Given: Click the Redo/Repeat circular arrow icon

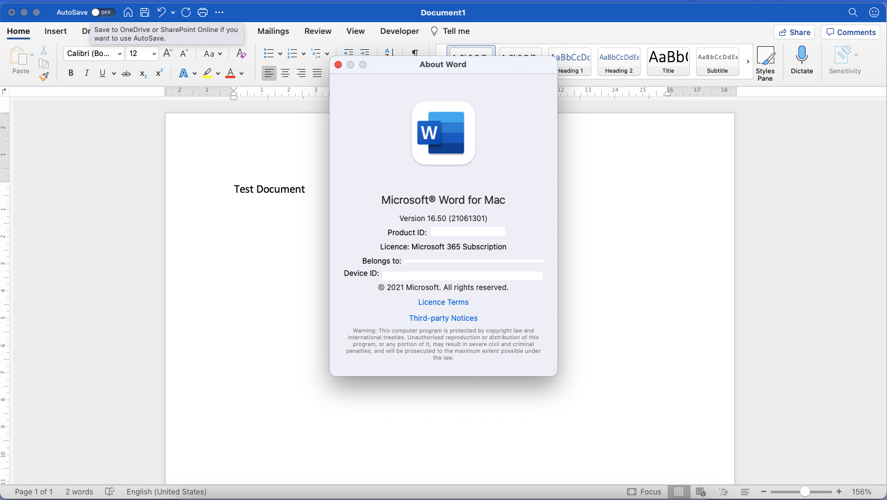Looking at the screenshot, I should 186,12.
